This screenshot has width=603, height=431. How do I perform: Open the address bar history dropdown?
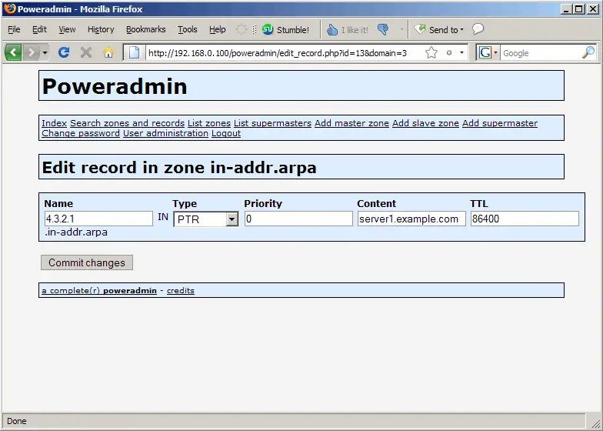(461, 52)
